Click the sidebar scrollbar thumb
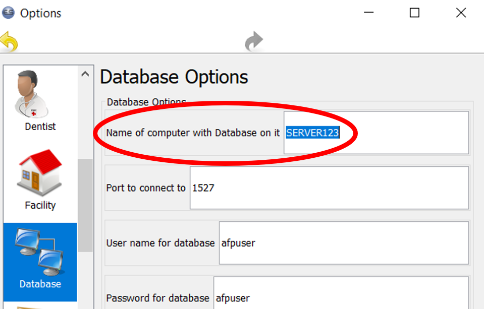The width and height of the screenshot is (484, 309). 85,204
